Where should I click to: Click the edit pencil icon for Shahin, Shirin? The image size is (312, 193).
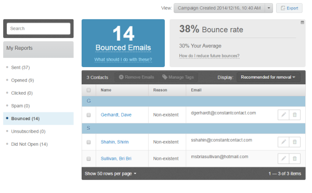283,142
